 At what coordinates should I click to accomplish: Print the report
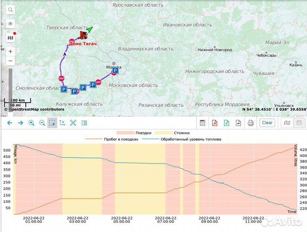(x=251, y=123)
